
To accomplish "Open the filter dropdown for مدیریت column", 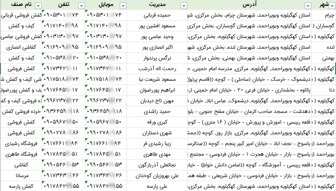I will pyautogui.click(x=184, y=6).
